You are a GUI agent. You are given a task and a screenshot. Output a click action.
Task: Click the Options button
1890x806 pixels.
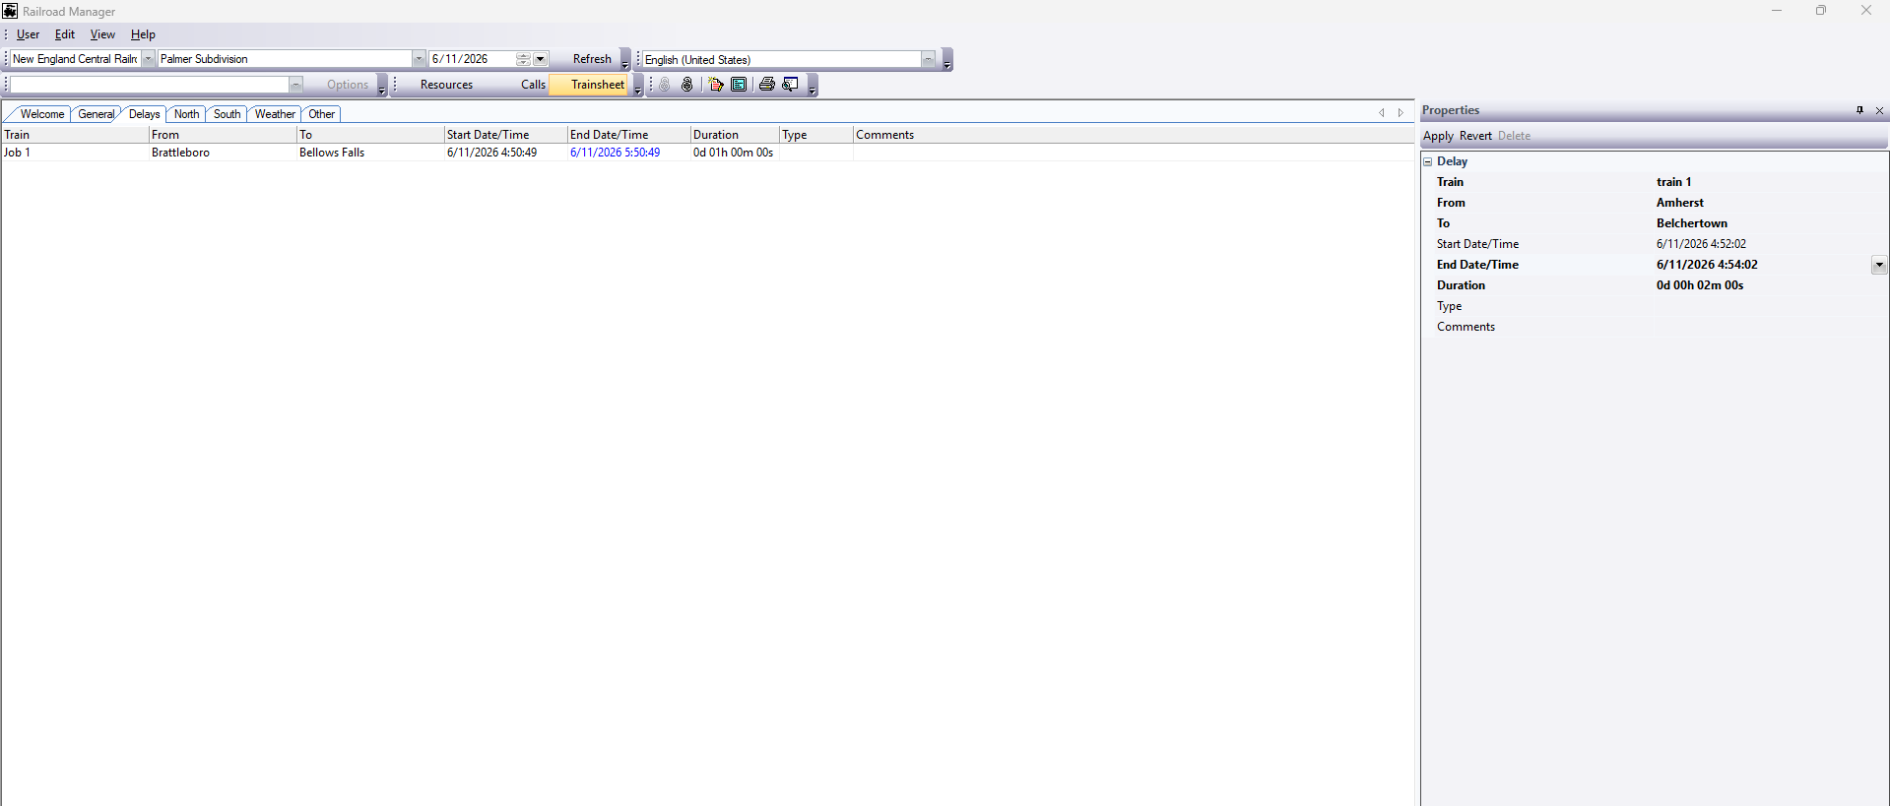click(348, 85)
